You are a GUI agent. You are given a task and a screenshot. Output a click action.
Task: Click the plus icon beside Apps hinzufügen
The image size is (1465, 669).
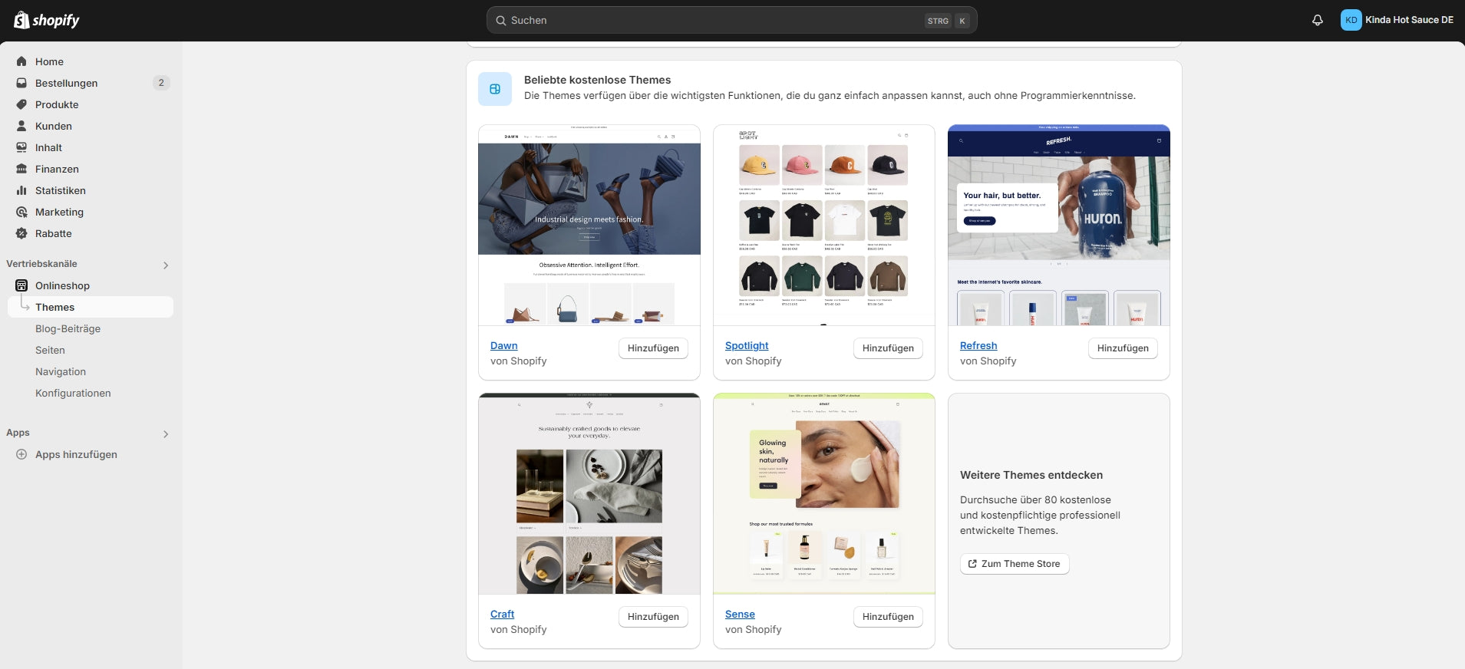tap(21, 454)
